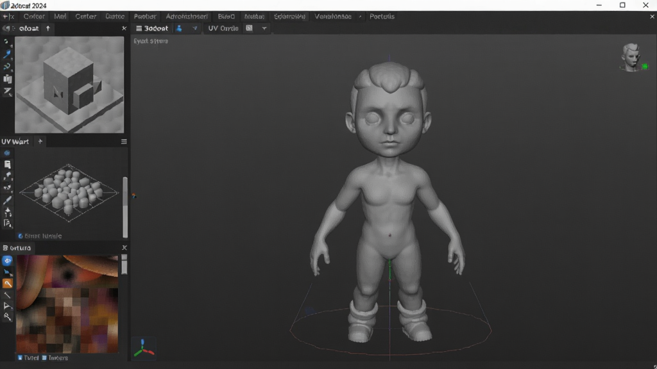
Task: Select the B ortura panel tab
Action: [x=17, y=248]
